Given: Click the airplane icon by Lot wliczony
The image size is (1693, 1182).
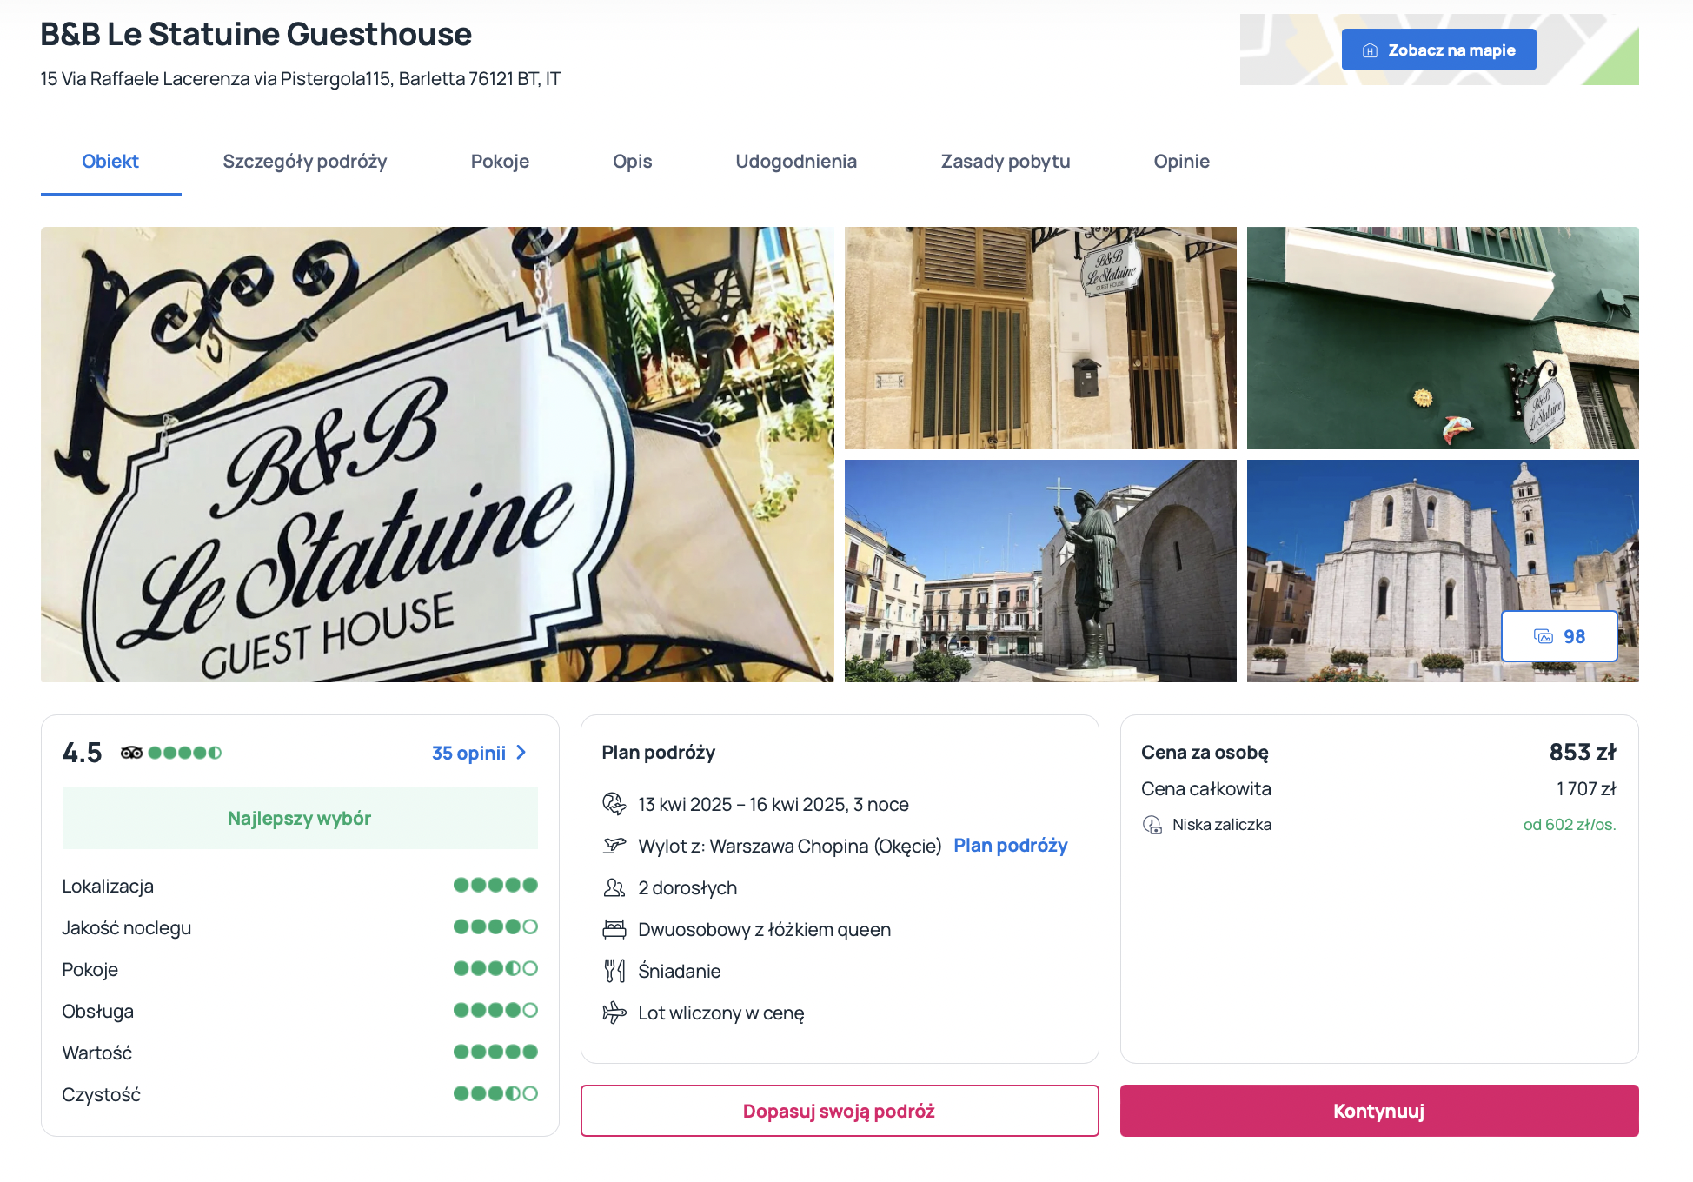Looking at the screenshot, I should pyautogui.click(x=614, y=1013).
